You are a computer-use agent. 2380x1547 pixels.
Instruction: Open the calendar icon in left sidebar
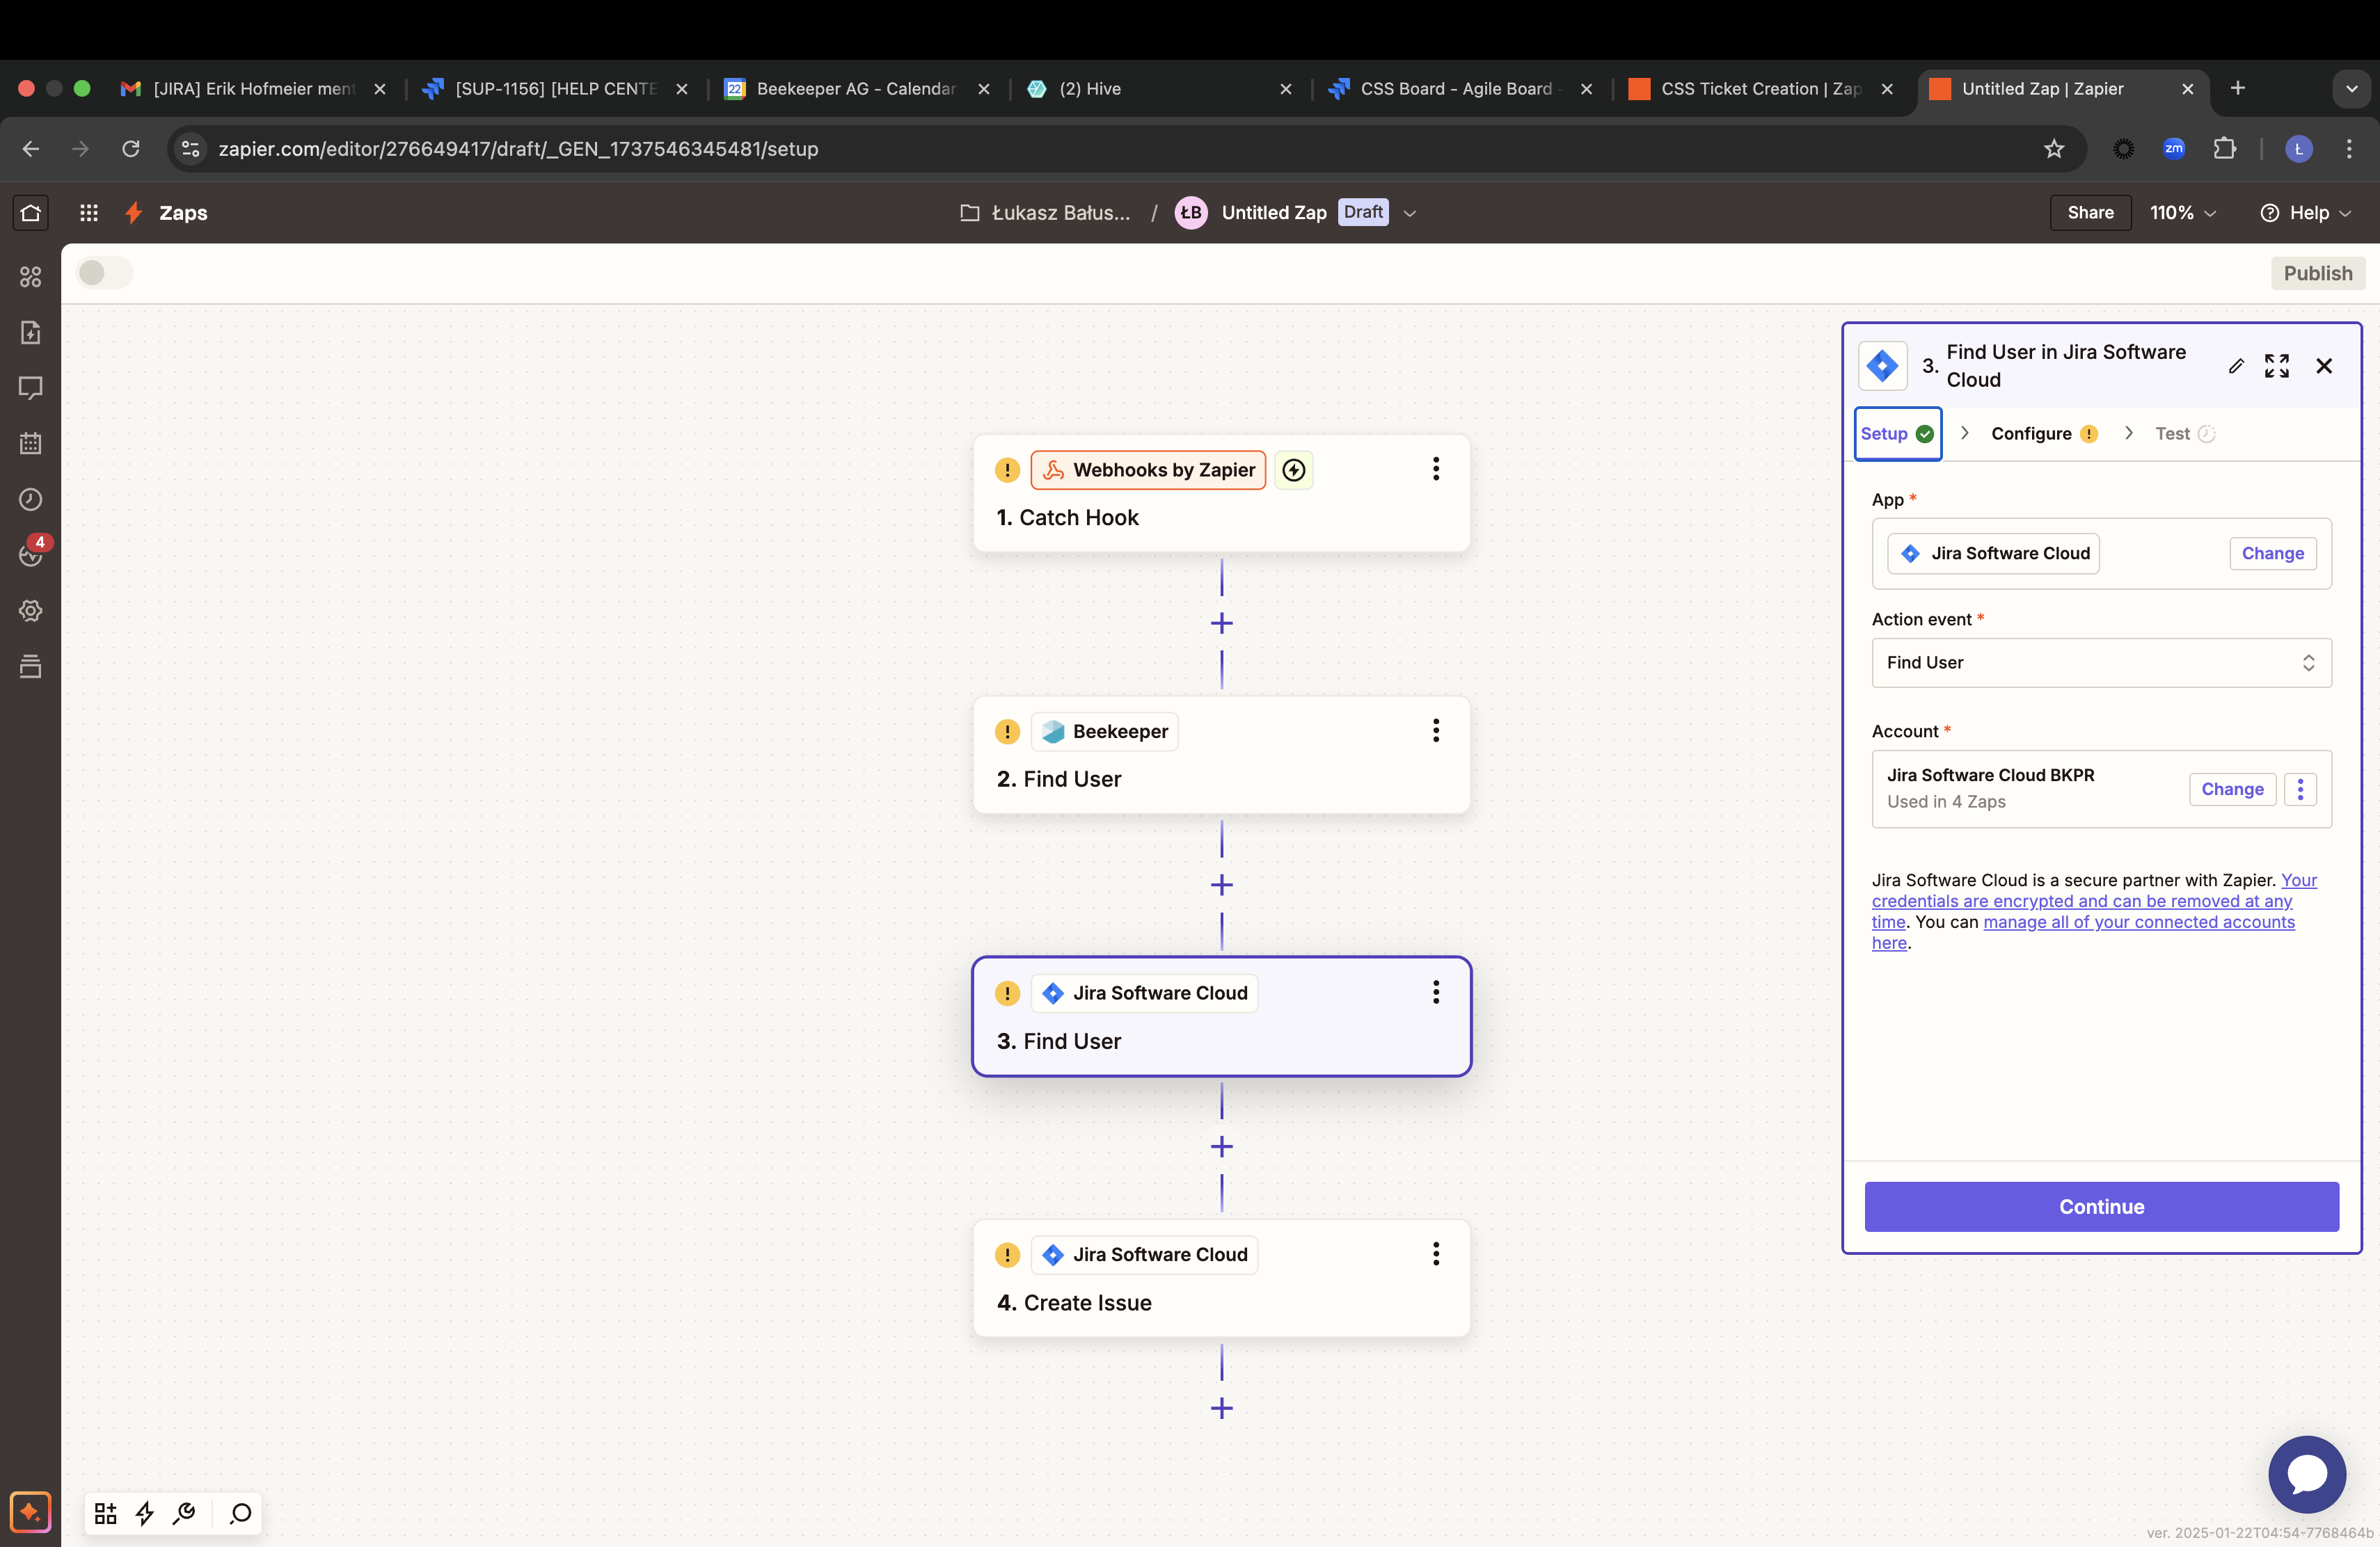tap(30, 444)
